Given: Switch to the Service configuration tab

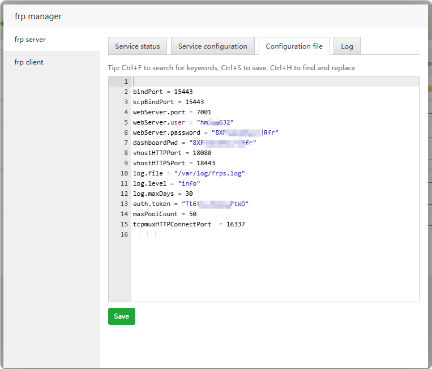Looking at the screenshot, I should click(212, 46).
